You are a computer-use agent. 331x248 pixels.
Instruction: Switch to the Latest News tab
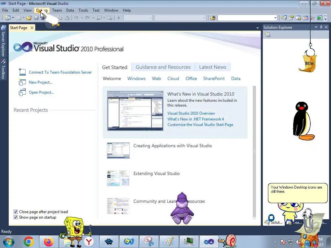[213, 67]
